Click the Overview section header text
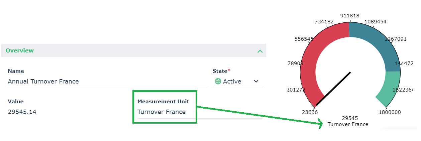This screenshot has height=141, width=421. point(20,51)
